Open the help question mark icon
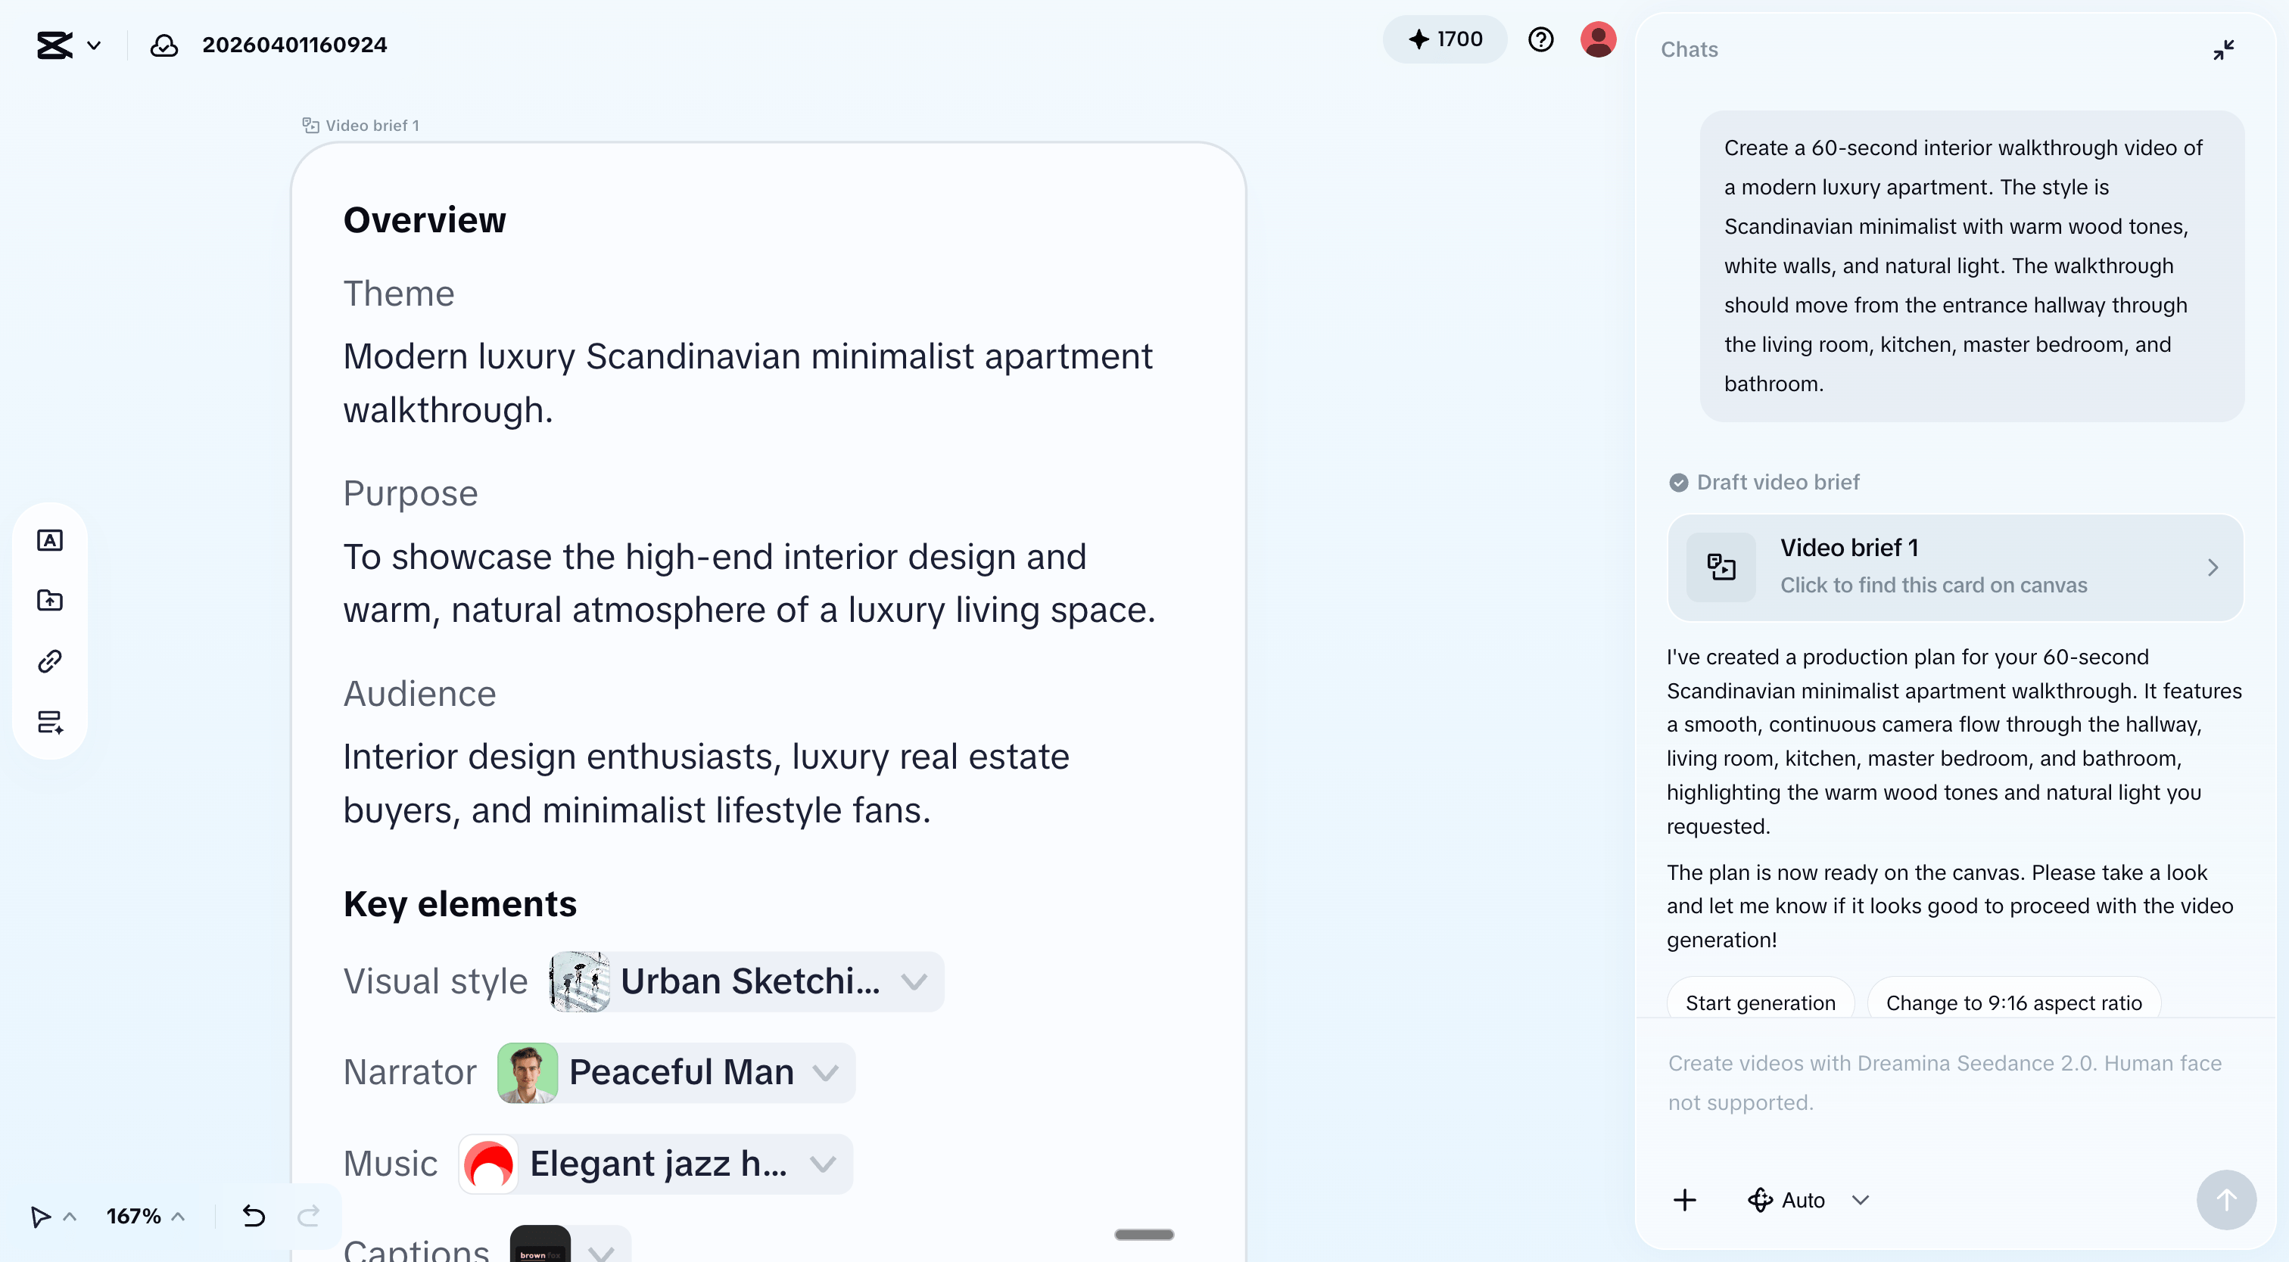The width and height of the screenshot is (2289, 1262). pos(1540,39)
